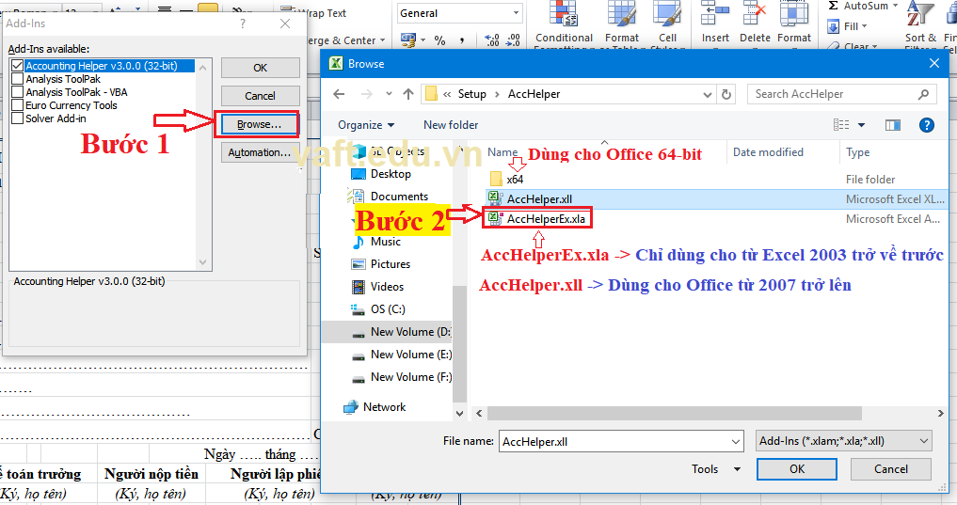
Task: Click Up one level arrow in Browse dialog
Action: 408,94
